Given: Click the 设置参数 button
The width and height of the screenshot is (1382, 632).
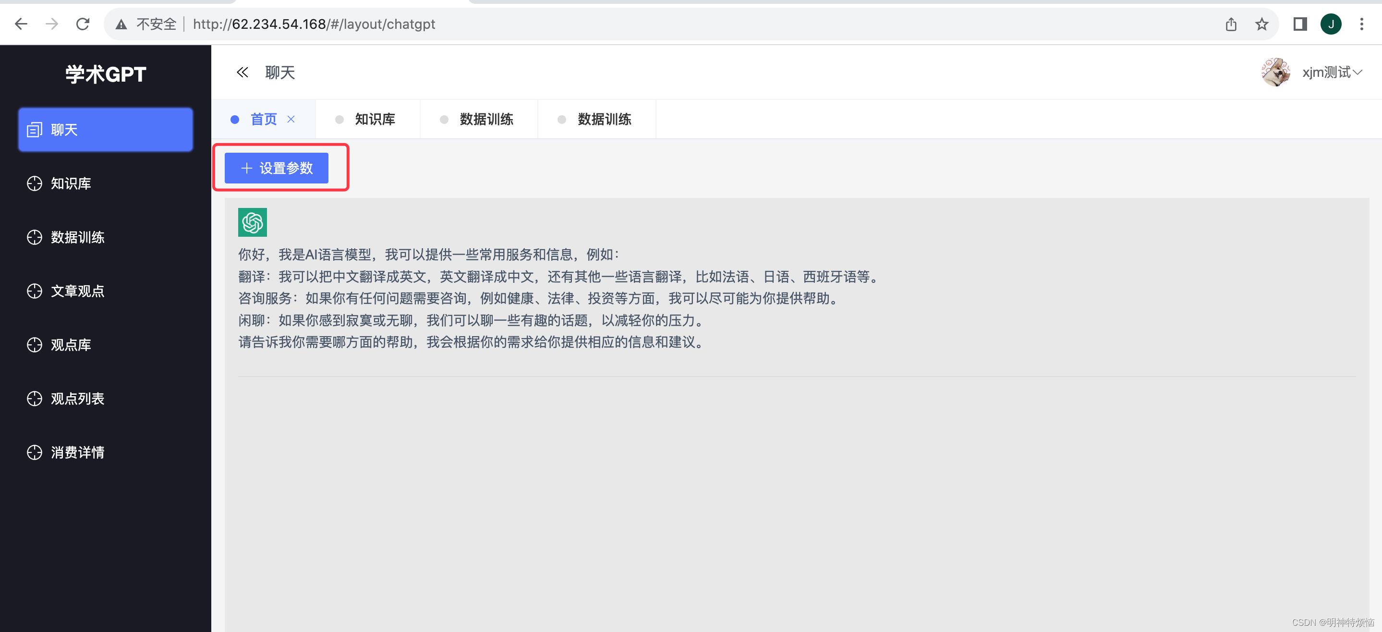Looking at the screenshot, I should coord(276,168).
